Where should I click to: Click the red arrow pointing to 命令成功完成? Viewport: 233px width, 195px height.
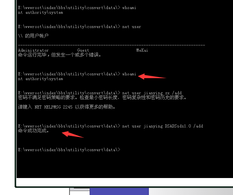tap(73, 134)
